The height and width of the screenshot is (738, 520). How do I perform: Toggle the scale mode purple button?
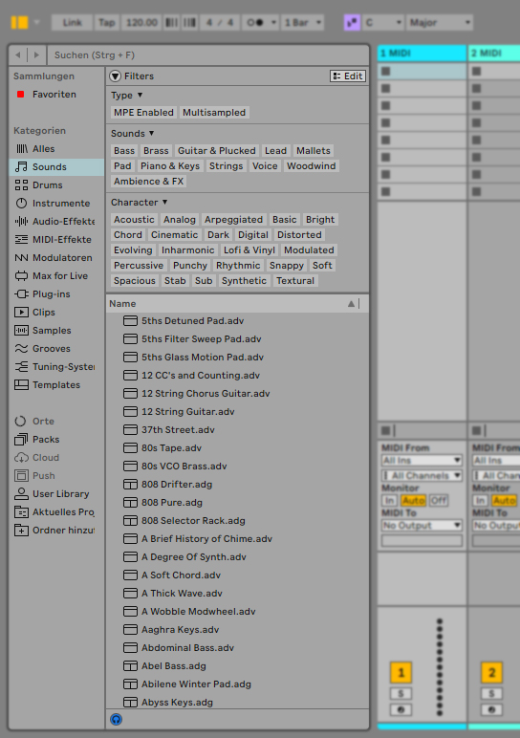click(352, 23)
